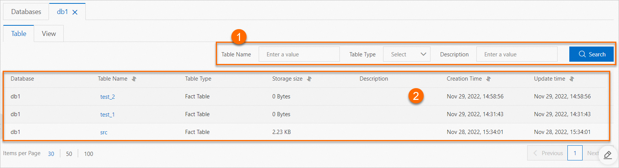Click the Search button
This screenshot has height=168, width=619.
[592, 54]
